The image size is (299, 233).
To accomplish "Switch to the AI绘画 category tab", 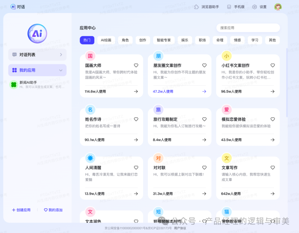I will tap(106, 40).
